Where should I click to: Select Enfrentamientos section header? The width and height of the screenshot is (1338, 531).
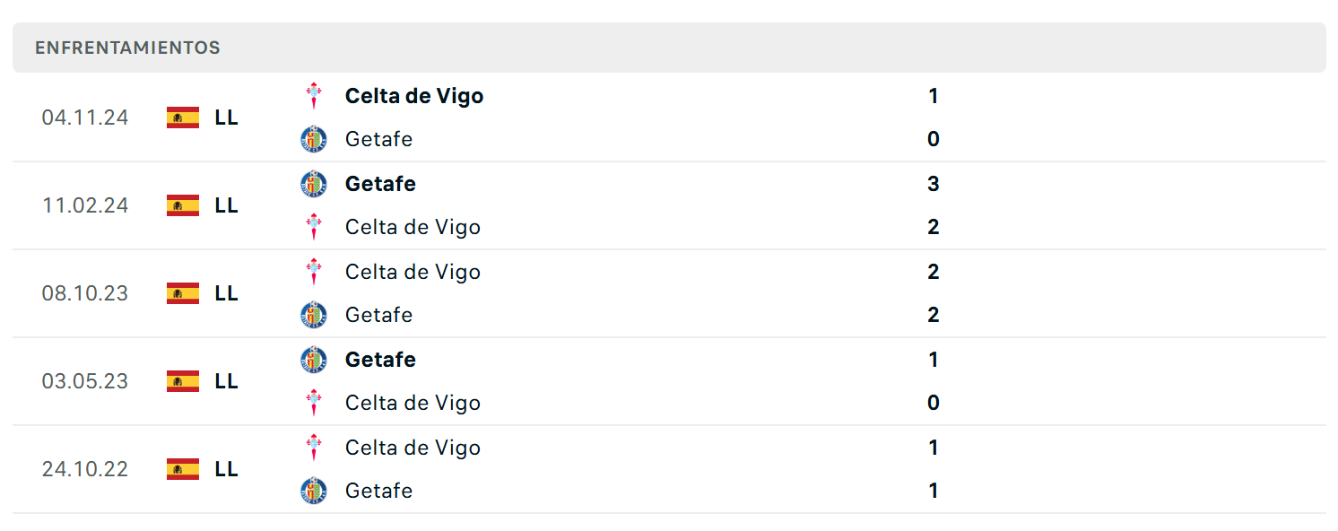(x=127, y=48)
